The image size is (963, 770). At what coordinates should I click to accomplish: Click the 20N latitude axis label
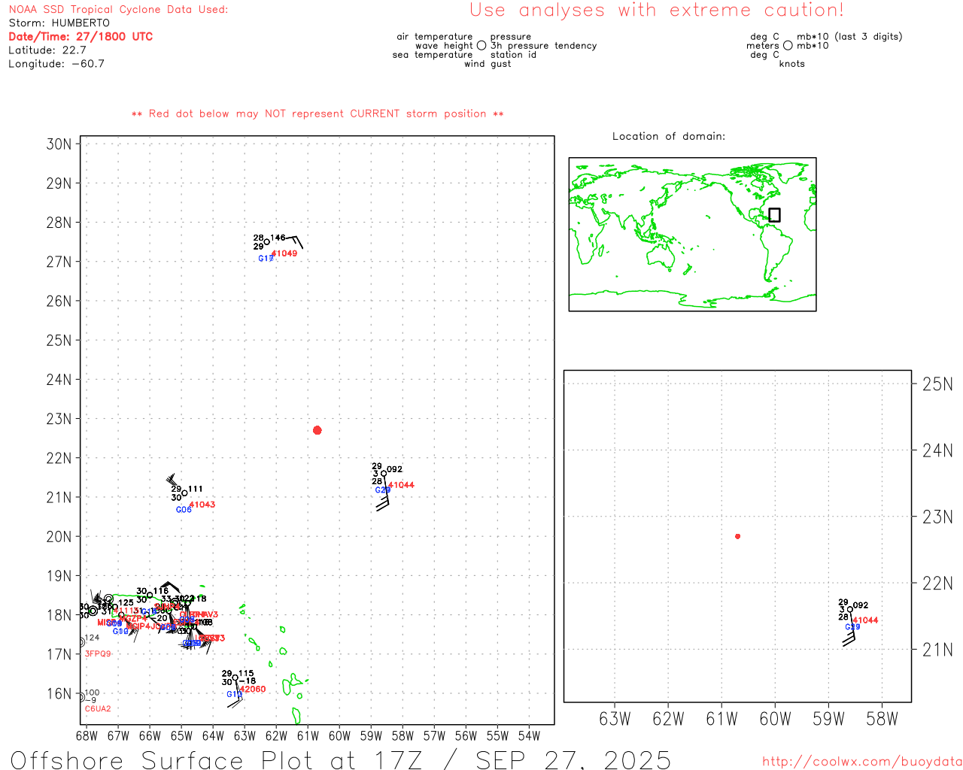click(x=59, y=537)
